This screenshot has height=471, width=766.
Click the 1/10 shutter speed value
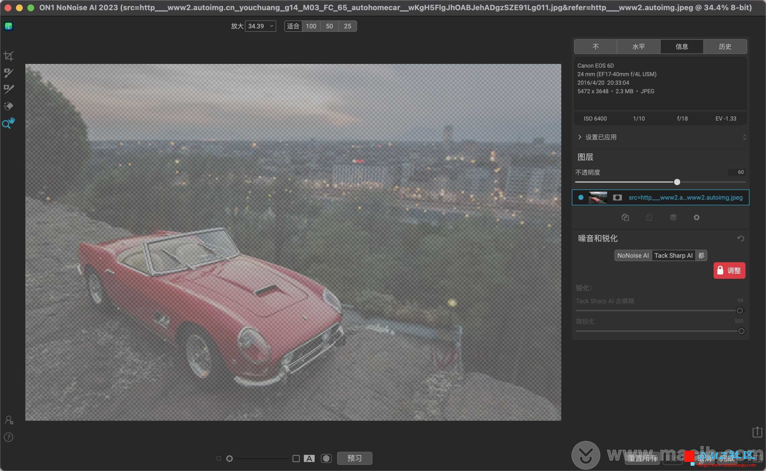(x=639, y=118)
